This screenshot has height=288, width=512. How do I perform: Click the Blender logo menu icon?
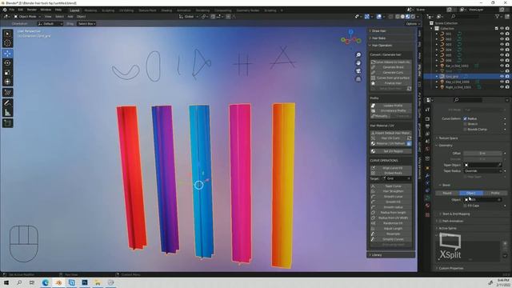[5, 10]
